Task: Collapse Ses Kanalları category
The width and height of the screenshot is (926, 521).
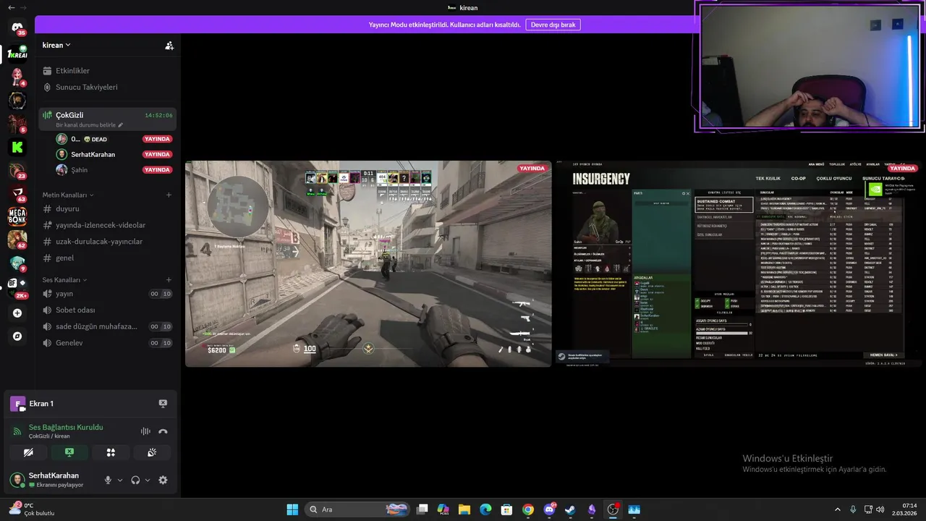Action: point(64,279)
